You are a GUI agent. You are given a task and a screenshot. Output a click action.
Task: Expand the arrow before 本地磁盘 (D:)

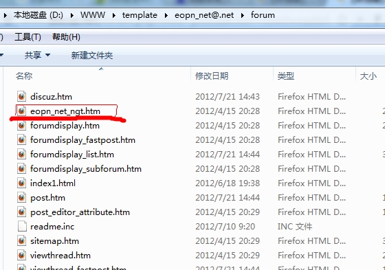(5, 16)
